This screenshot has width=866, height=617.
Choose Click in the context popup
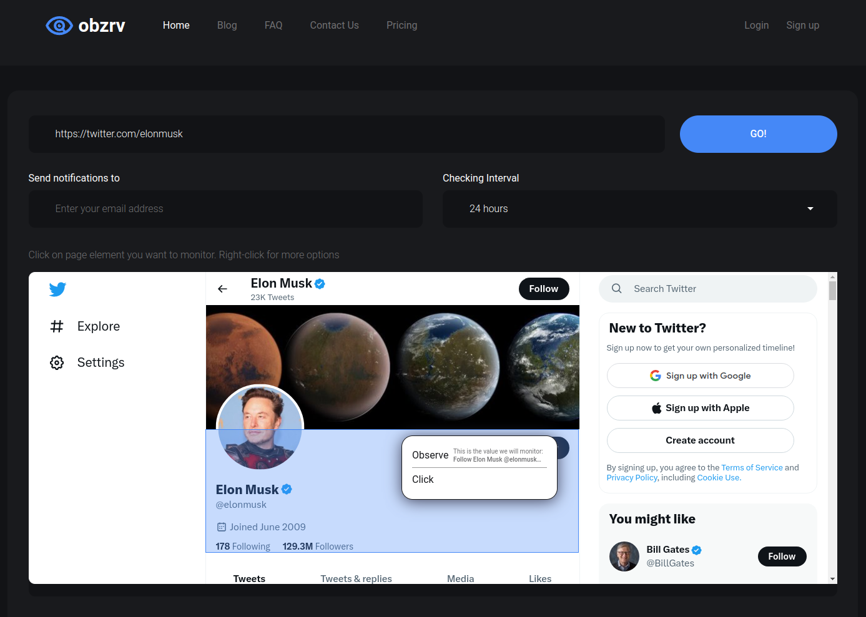pos(423,479)
